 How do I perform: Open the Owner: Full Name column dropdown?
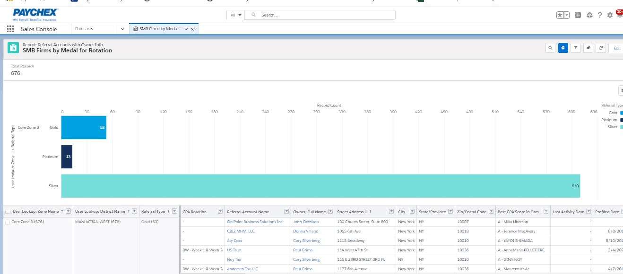coord(330,212)
